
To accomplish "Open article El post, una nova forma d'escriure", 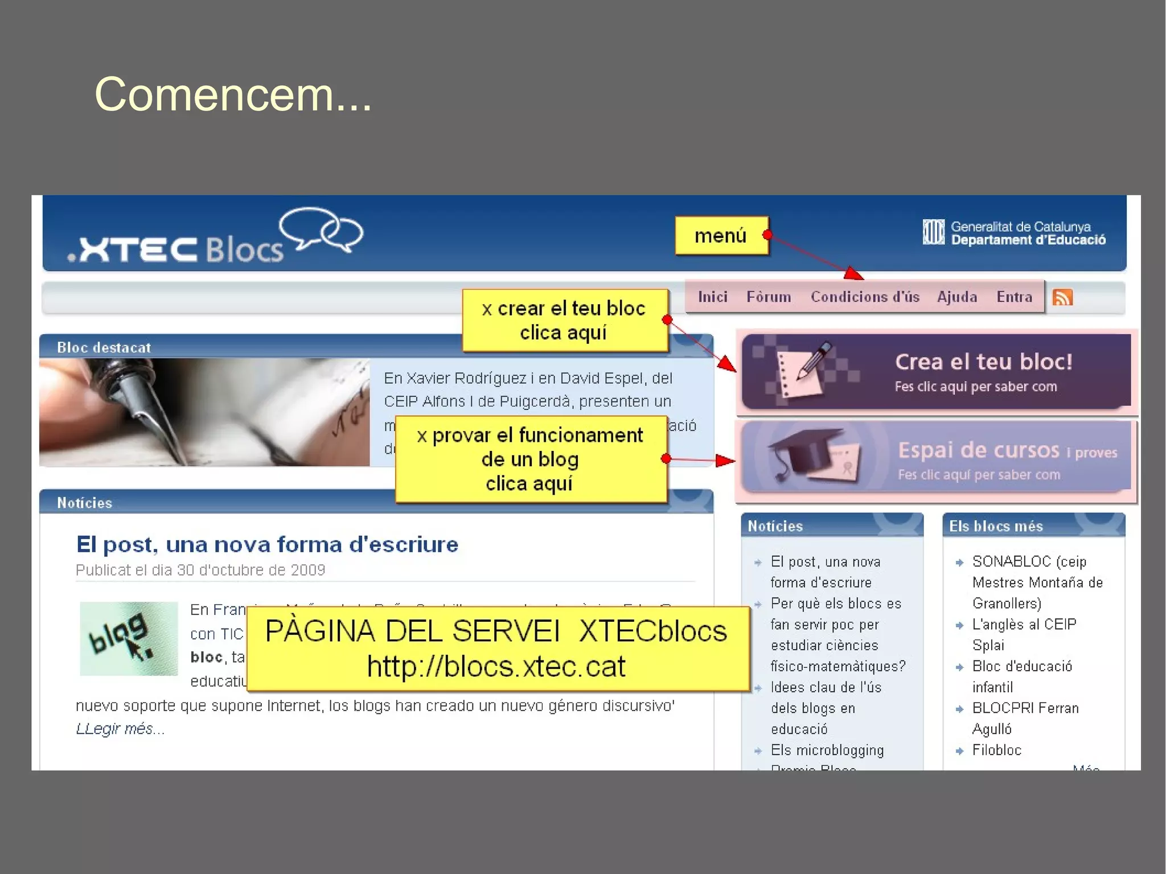I will point(267,545).
